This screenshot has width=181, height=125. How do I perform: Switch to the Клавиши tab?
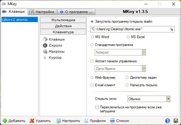click(14, 12)
